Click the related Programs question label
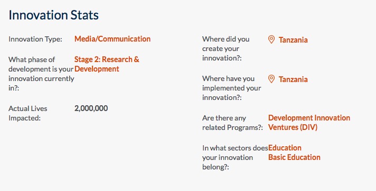Screen dimensions: 376x191 (232, 123)
